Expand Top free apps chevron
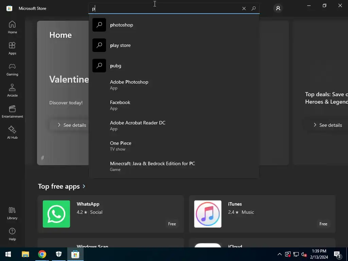The image size is (348, 261). 84,186
